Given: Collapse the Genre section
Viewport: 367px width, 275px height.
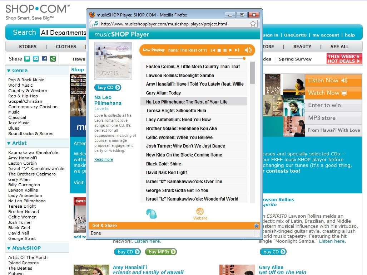Looking at the screenshot, I should click(9, 71).
